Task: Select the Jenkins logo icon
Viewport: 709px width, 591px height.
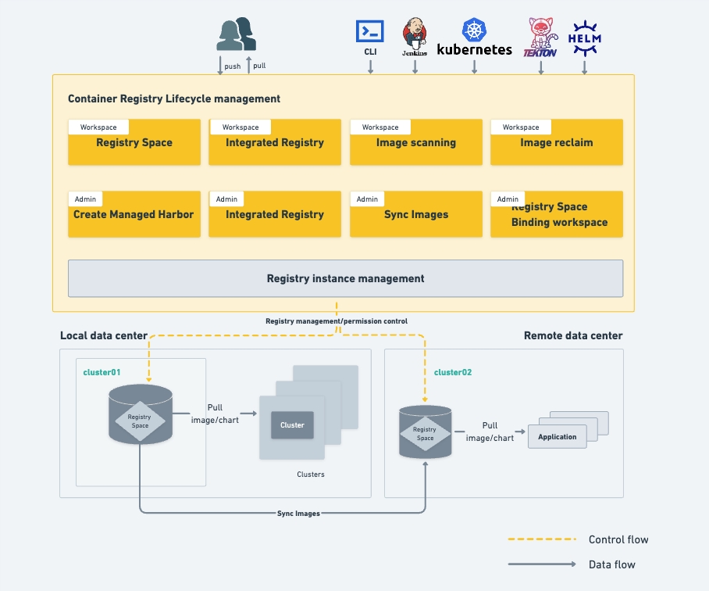Action: (x=415, y=36)
